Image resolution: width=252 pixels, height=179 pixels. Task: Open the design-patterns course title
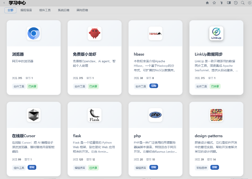[x=208, y=136]
